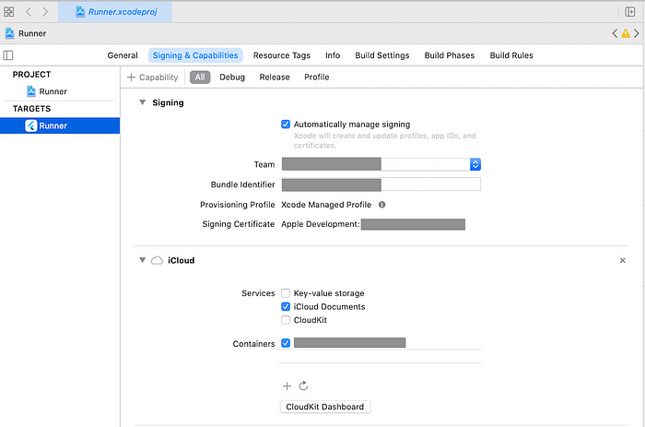Enable Key-value storage service
The height and width of the screenshot is (427, 645).
(x=286, y=293)
